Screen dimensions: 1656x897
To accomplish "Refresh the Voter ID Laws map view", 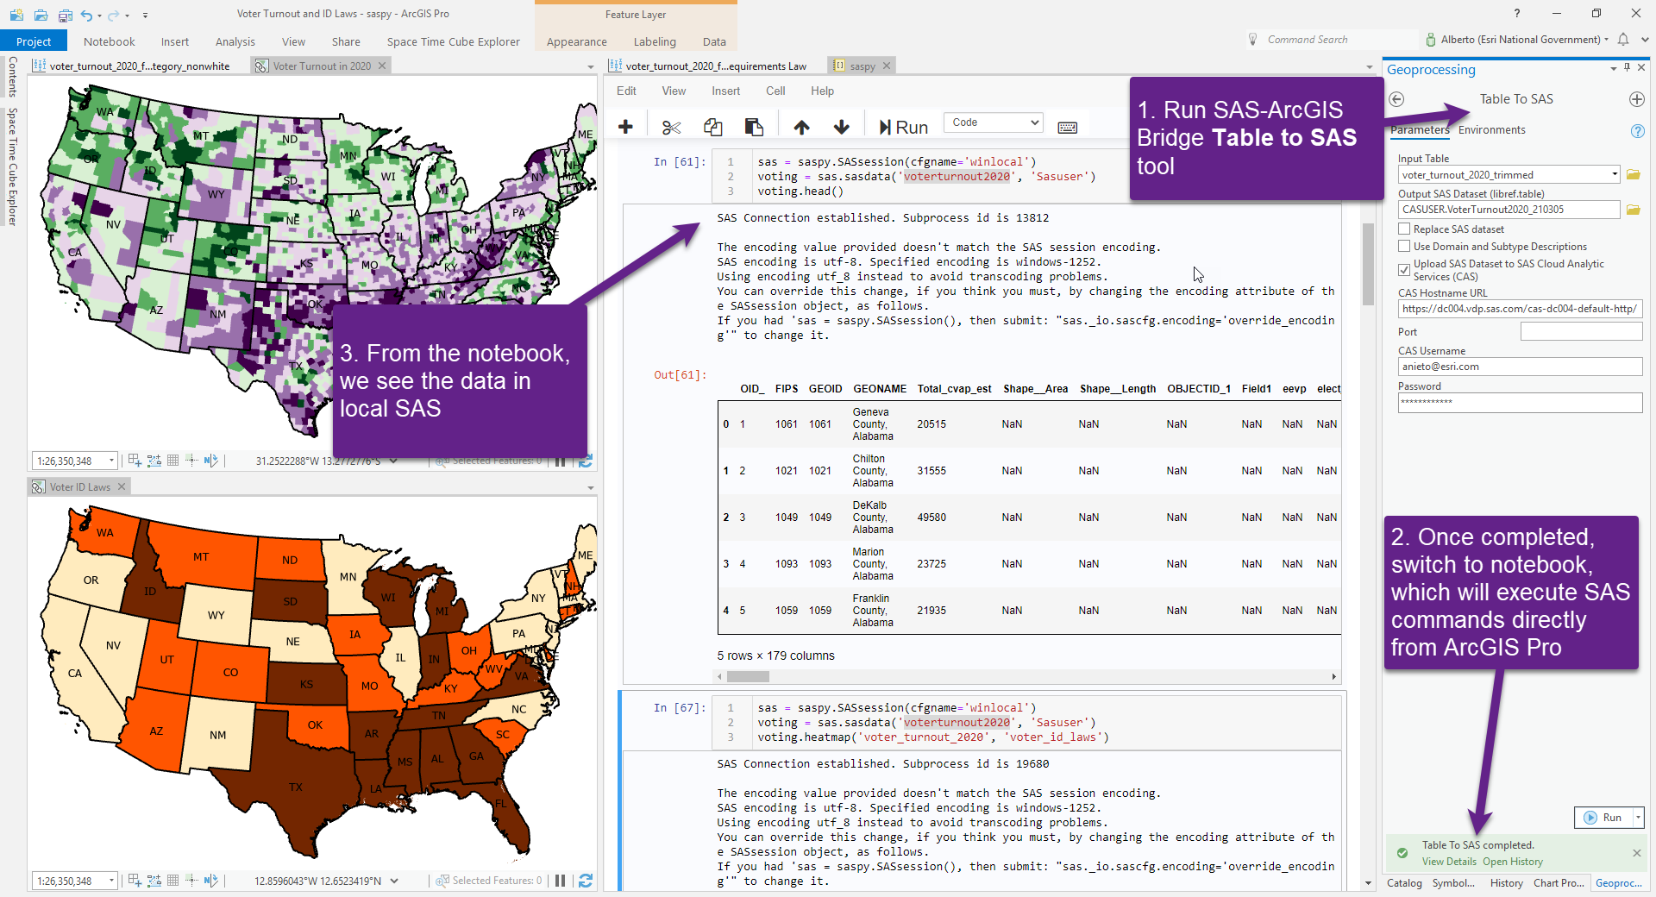I will [586, 881].
